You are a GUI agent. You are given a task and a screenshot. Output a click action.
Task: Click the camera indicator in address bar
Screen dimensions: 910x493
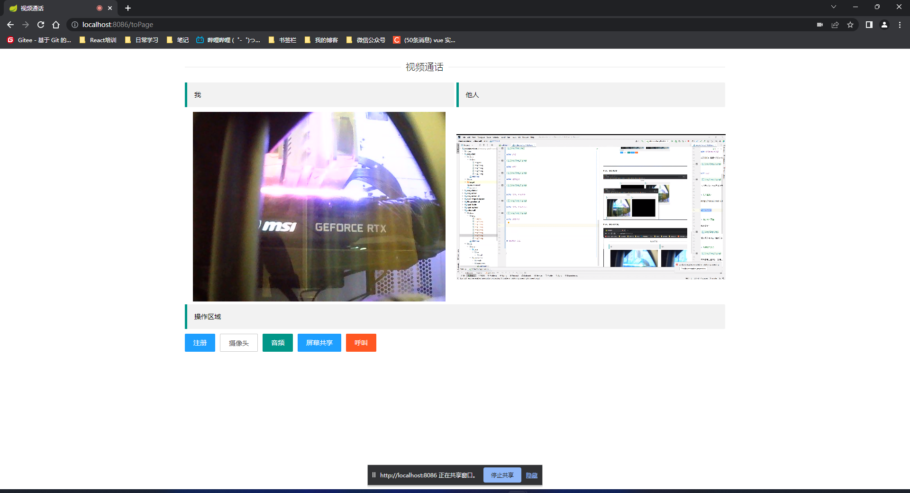(x=820, y=25)
